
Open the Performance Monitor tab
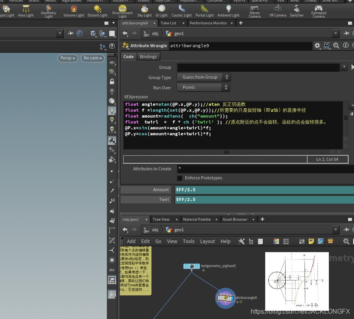[208, 23]
